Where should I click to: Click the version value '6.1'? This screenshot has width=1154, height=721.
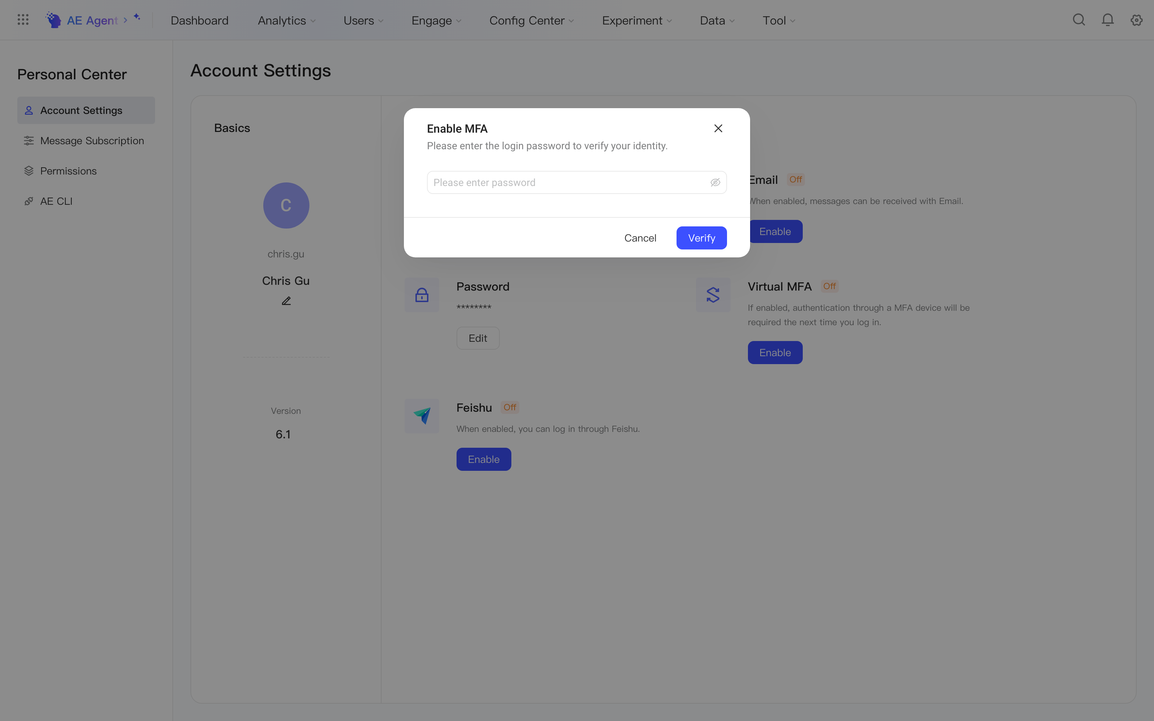283,434
